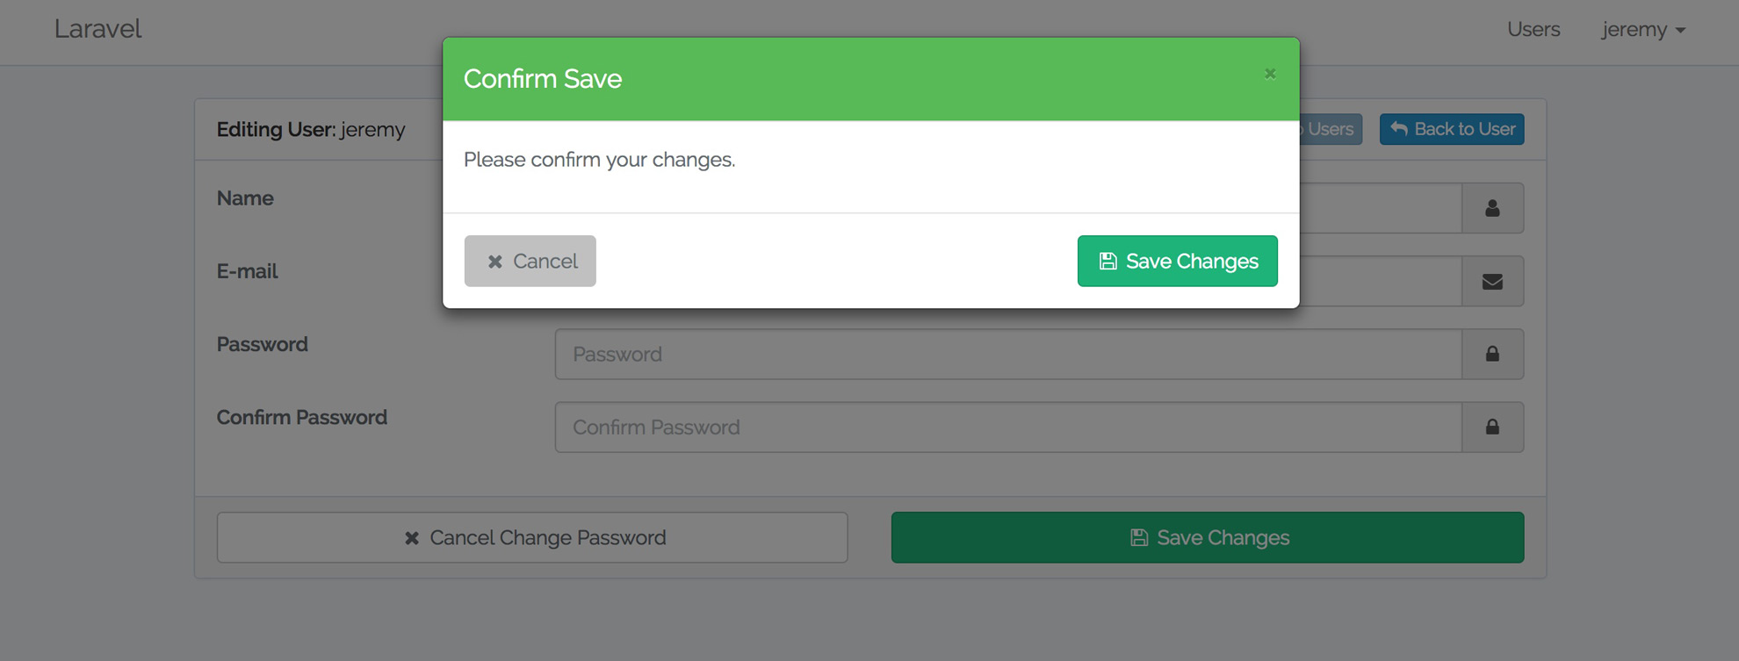Click the lock icon beside the Password field
1739x661 pixels.
point(1492,354)
